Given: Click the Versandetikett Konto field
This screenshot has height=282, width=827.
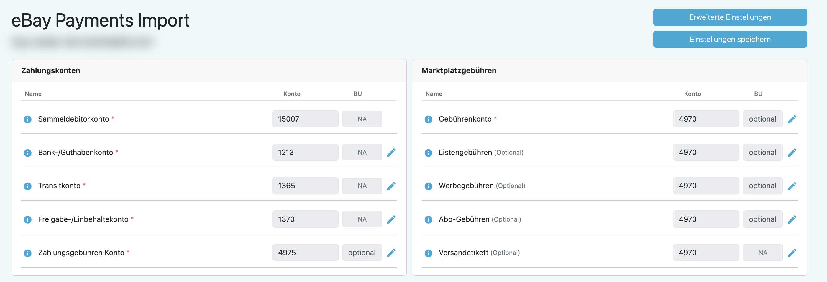Looking at the screenshot, I should (x=706, y=253).
